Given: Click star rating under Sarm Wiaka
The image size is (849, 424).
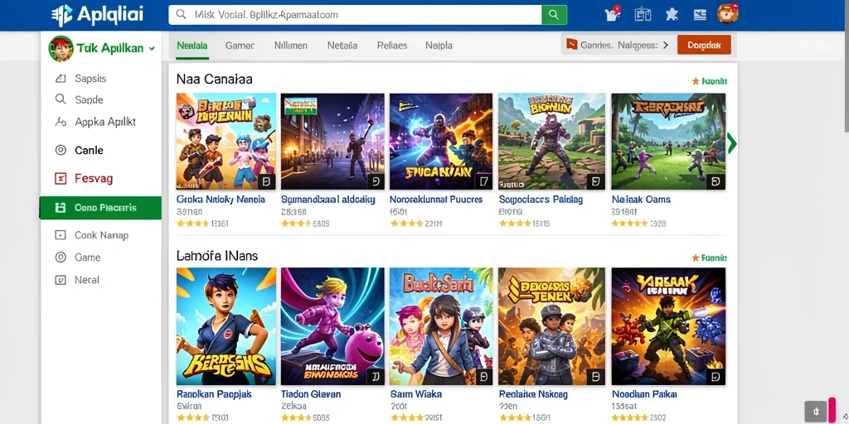Looking at the screenshot, I should pyautogui.click(x=406, y=418).
